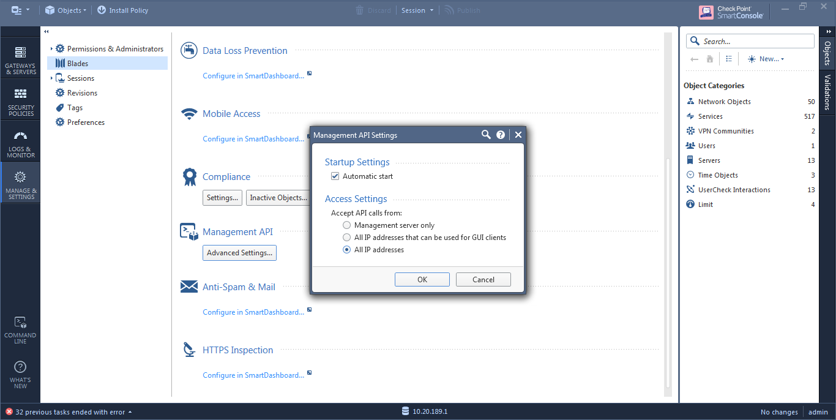Viewport: 836px width, 420px height.
Task: Open the Session dropdown menu
Action: point(417,10)
